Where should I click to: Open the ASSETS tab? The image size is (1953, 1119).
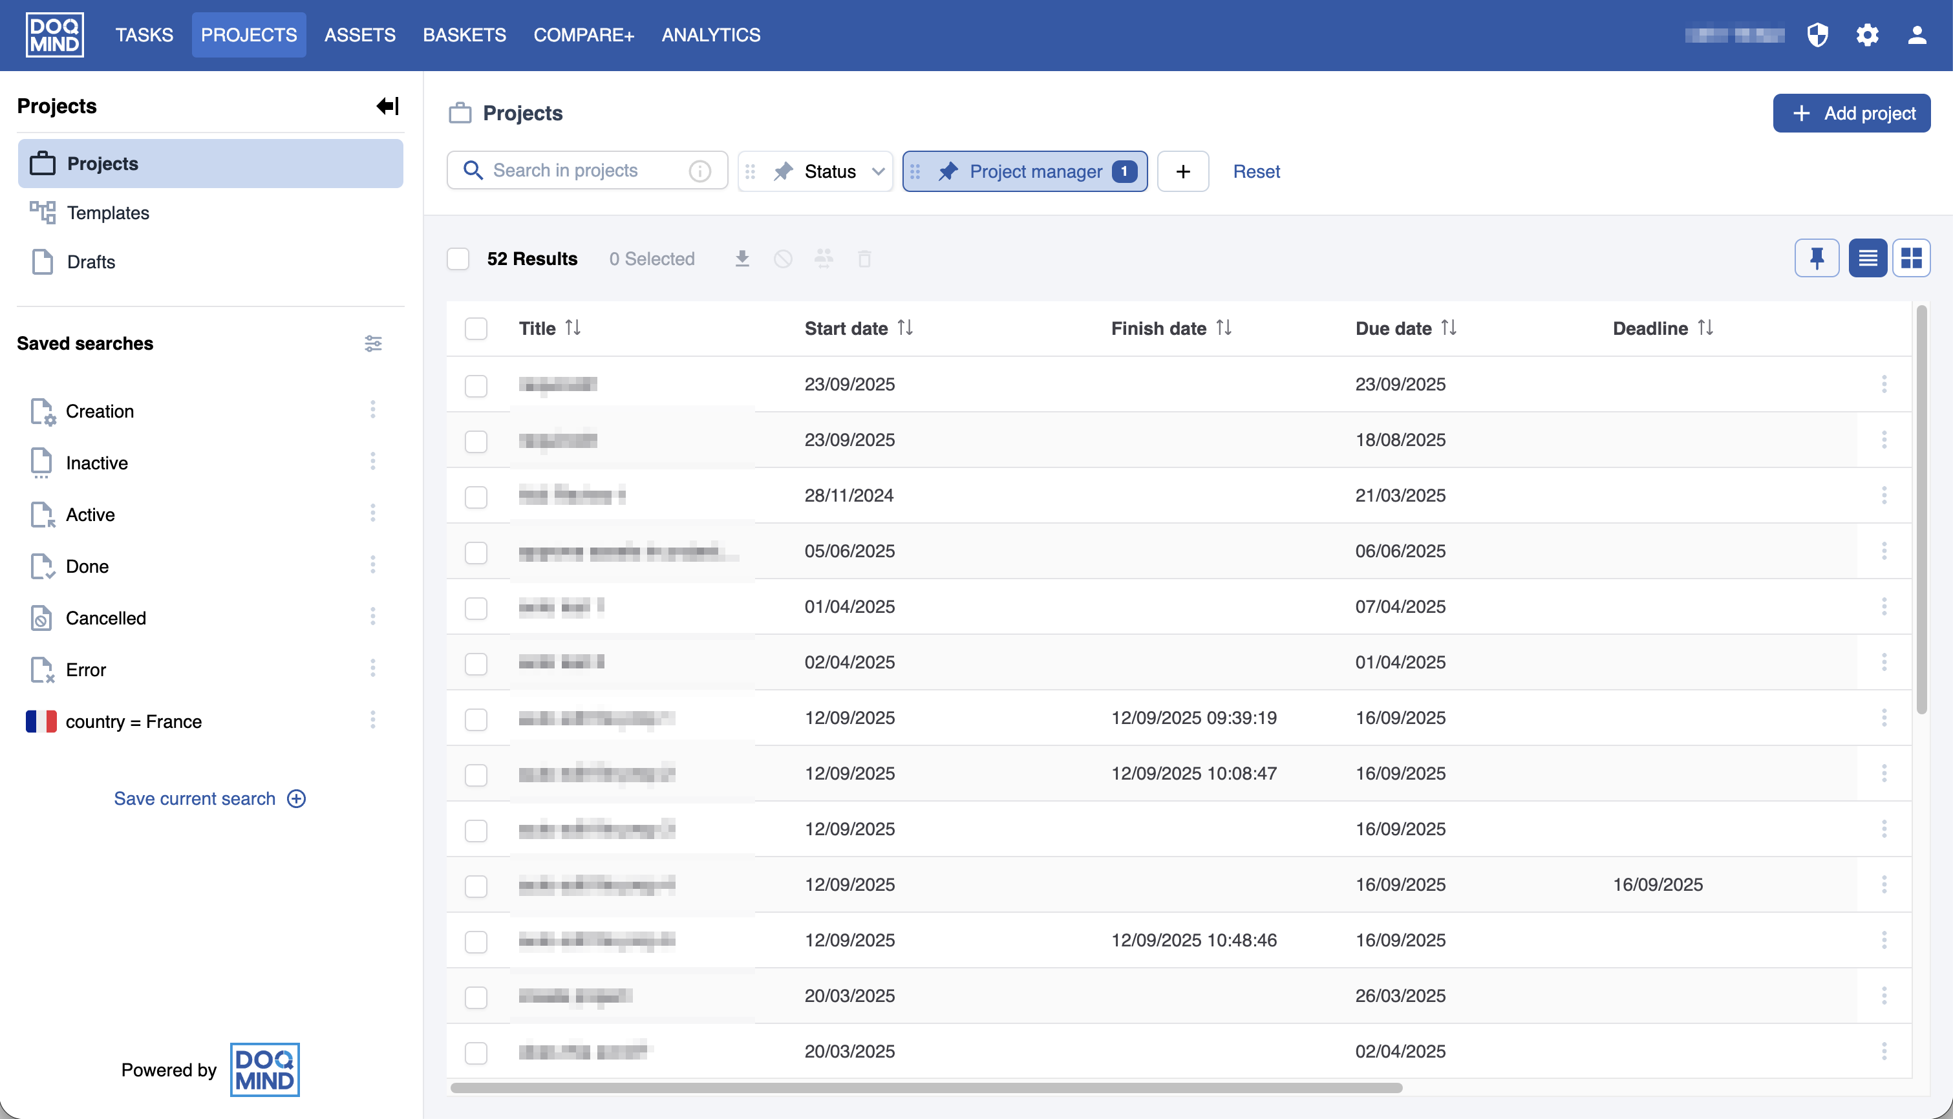[359, 34]
